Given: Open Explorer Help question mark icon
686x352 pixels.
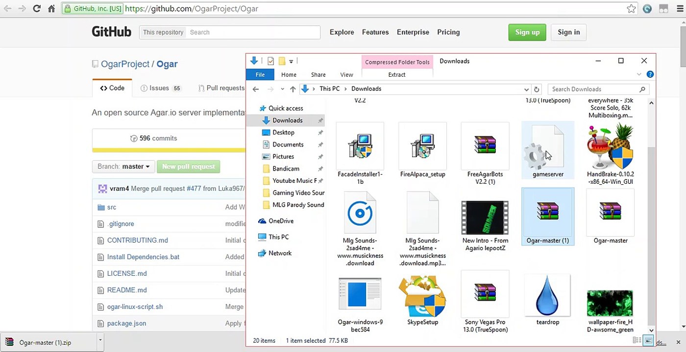Looking at the screenshot, I should [x=650, y=75].
